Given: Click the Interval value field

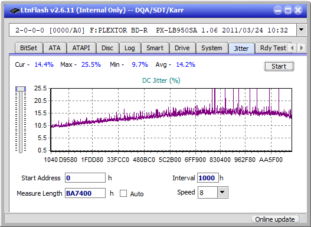Looking at the screenshot, I should point(208,177).
